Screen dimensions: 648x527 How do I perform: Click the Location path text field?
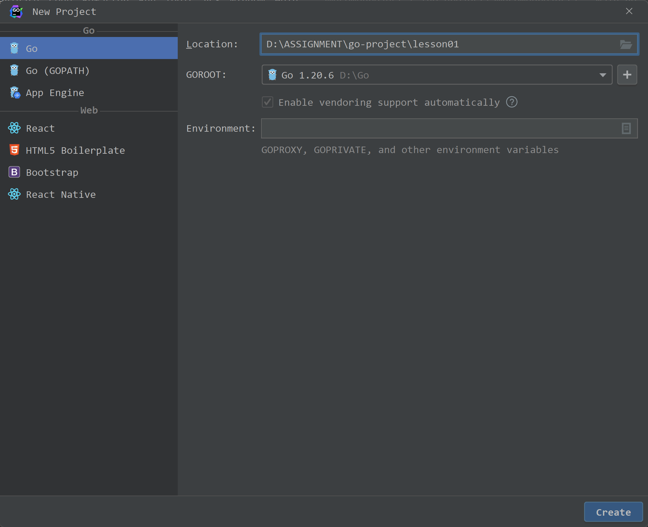pyautogui.click(x=438, y=44)
